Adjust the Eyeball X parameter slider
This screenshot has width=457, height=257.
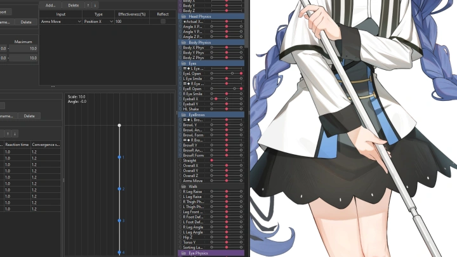coord(227,99)
